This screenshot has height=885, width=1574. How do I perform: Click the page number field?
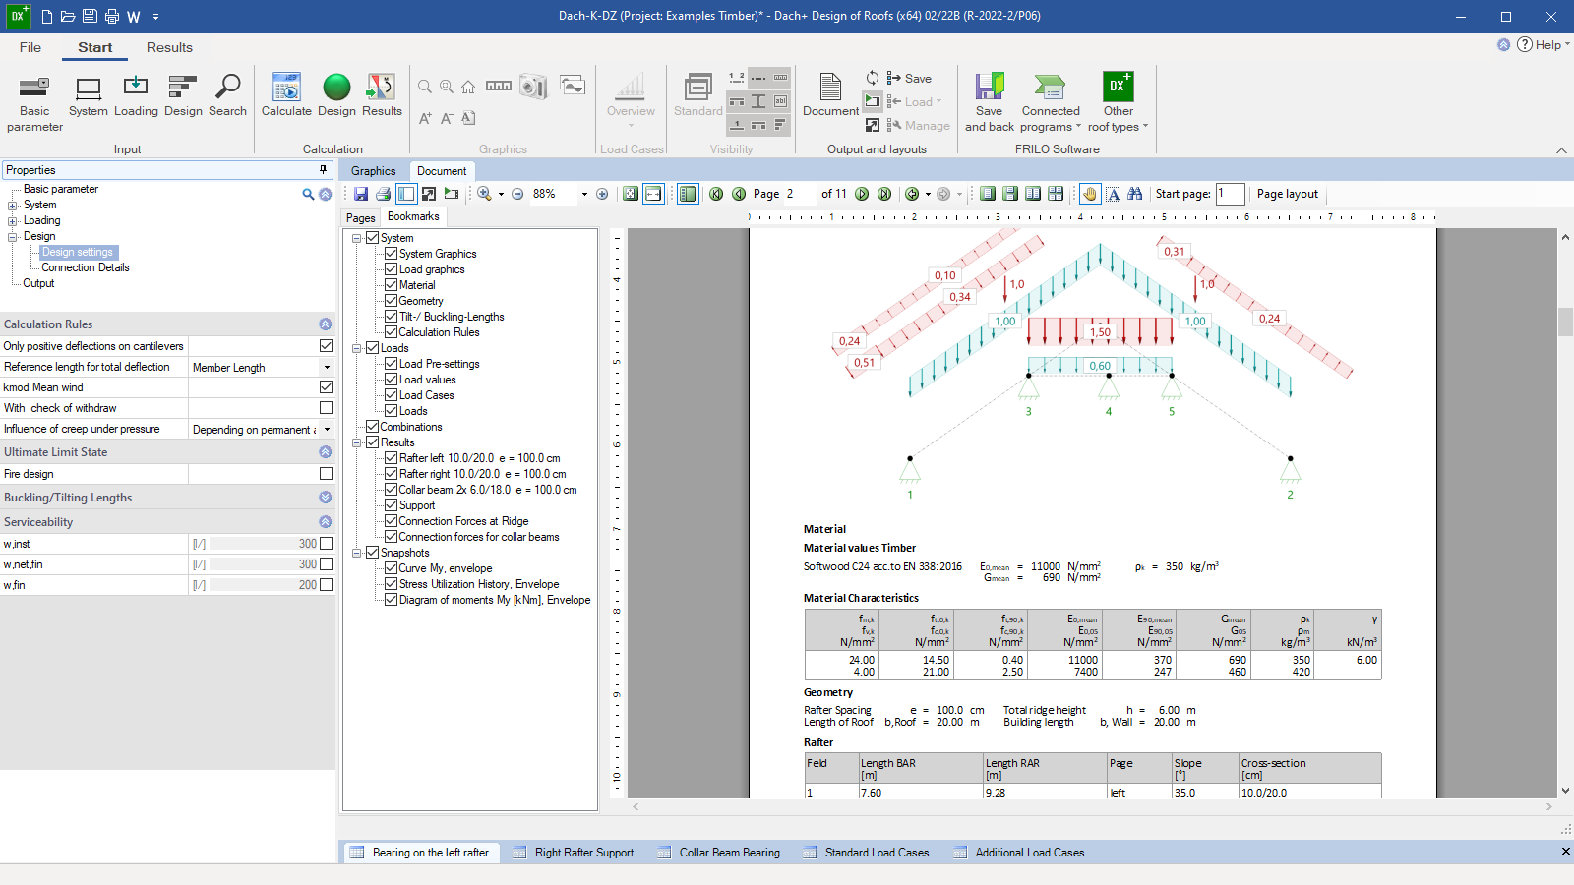(x=800, y=194)
